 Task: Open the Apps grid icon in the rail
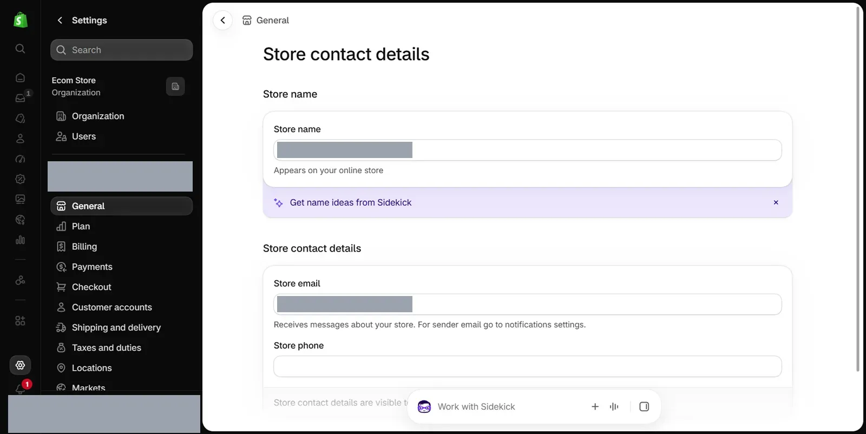tap(20, 321)
